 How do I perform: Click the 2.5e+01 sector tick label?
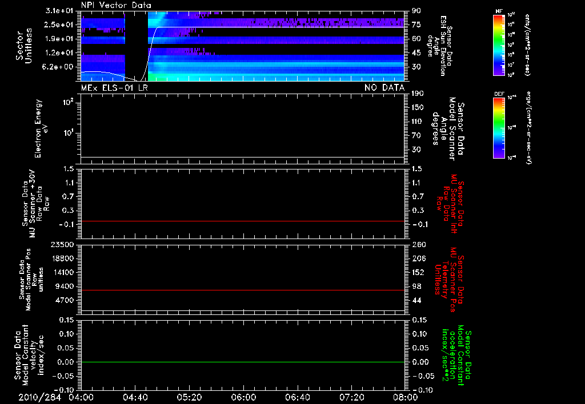(x=59, y=25)
